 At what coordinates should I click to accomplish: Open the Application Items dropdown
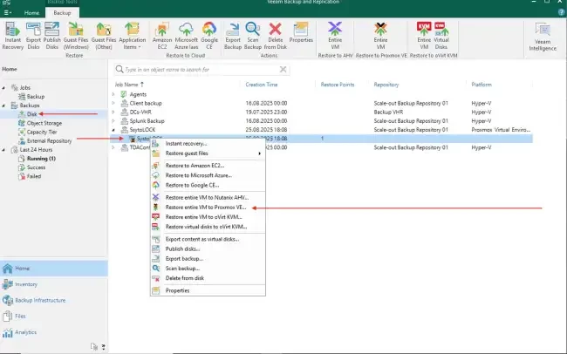[x=132, y=36]
